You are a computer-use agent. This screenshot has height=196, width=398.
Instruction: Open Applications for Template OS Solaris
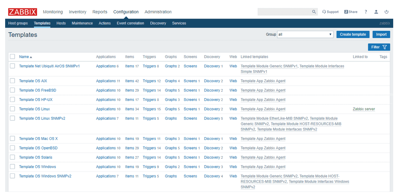pos(106,157)
